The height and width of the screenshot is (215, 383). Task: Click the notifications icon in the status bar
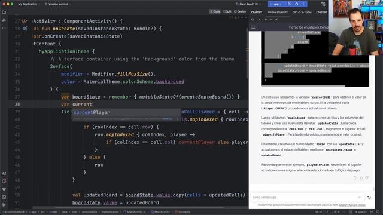click(378, 212)
